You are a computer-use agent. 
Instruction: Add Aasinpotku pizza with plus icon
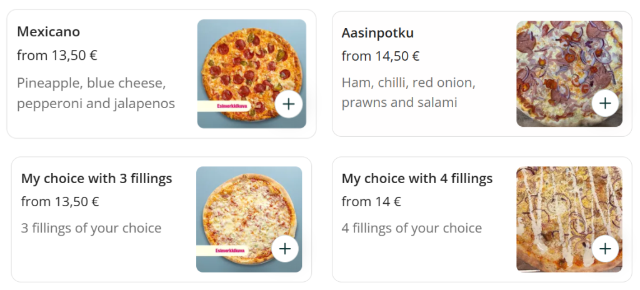[x=605, y=102]
